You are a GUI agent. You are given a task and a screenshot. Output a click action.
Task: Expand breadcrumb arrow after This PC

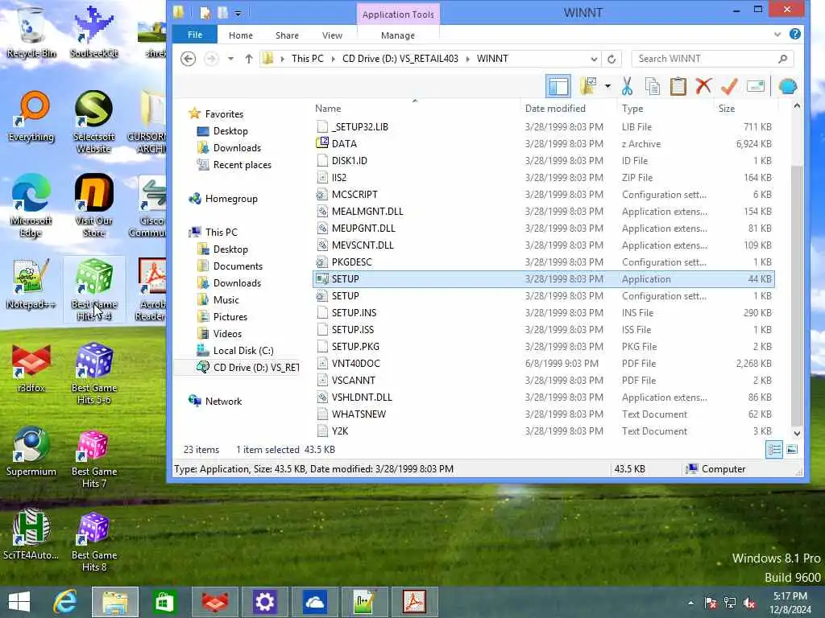(333, 58)
